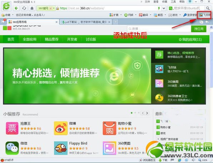This screenshot has width=213, height=163.
Task: Reload the page with the refresh icon
Action: [x=24, y=8]
